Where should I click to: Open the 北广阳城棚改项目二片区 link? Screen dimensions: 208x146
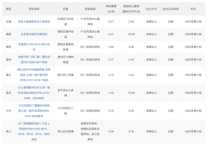(34, 131)
